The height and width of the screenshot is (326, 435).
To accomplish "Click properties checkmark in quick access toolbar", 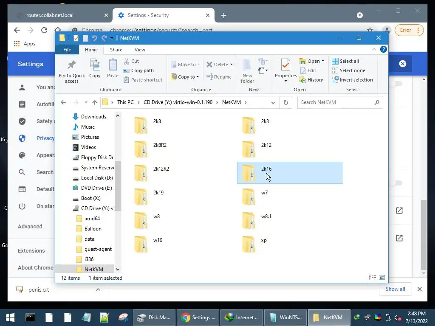I will (x=76, y=38).
